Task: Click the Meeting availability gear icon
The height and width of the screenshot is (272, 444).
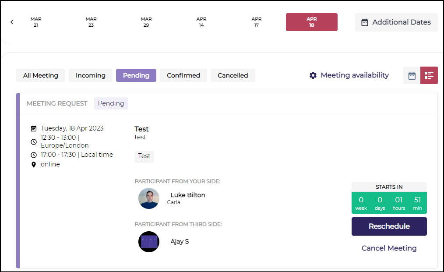Action: 313,75
